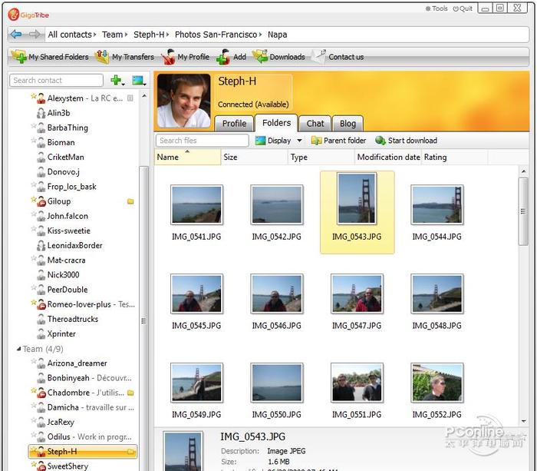
Task: Open the Tools menu
Action: click(x=437, y=8)
